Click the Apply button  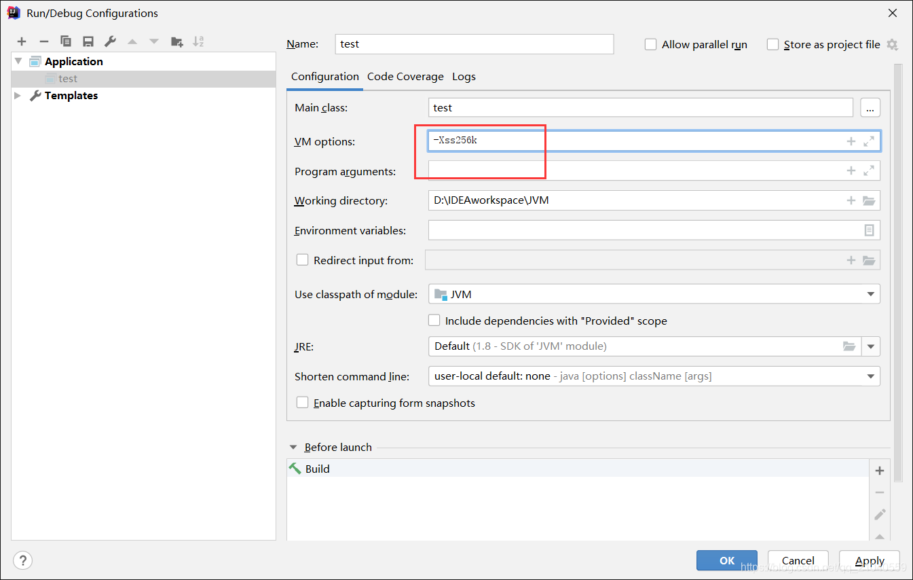coord(870,560)
